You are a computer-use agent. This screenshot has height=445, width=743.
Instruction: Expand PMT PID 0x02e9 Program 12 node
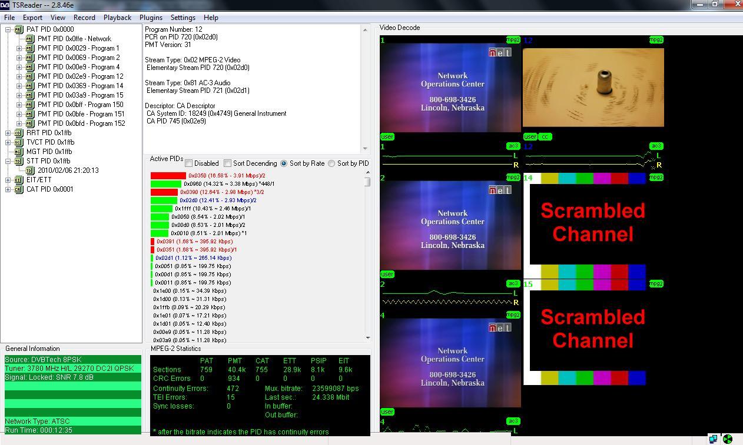coord(19,76)
